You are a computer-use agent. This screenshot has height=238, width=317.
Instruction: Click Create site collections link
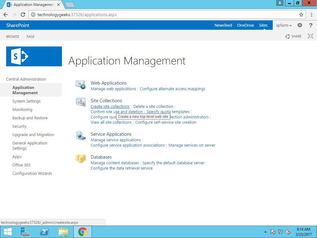110,107
